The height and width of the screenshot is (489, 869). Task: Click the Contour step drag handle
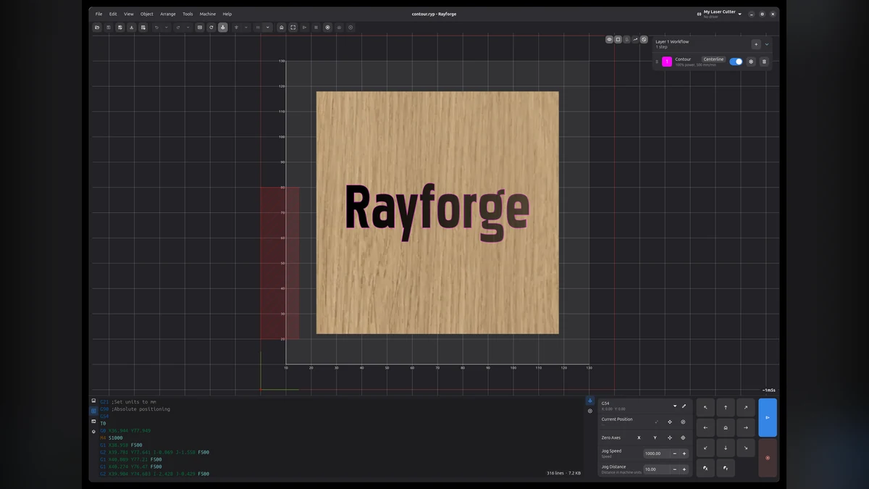coord(657,62)
